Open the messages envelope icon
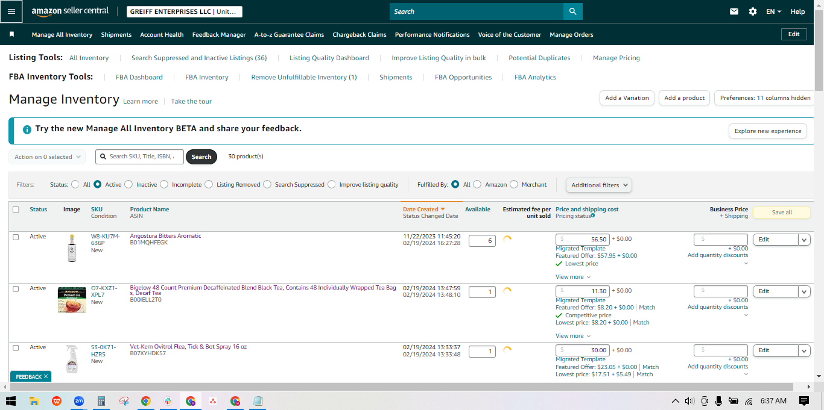The image size is (824, 410). [x=734, y=11]
